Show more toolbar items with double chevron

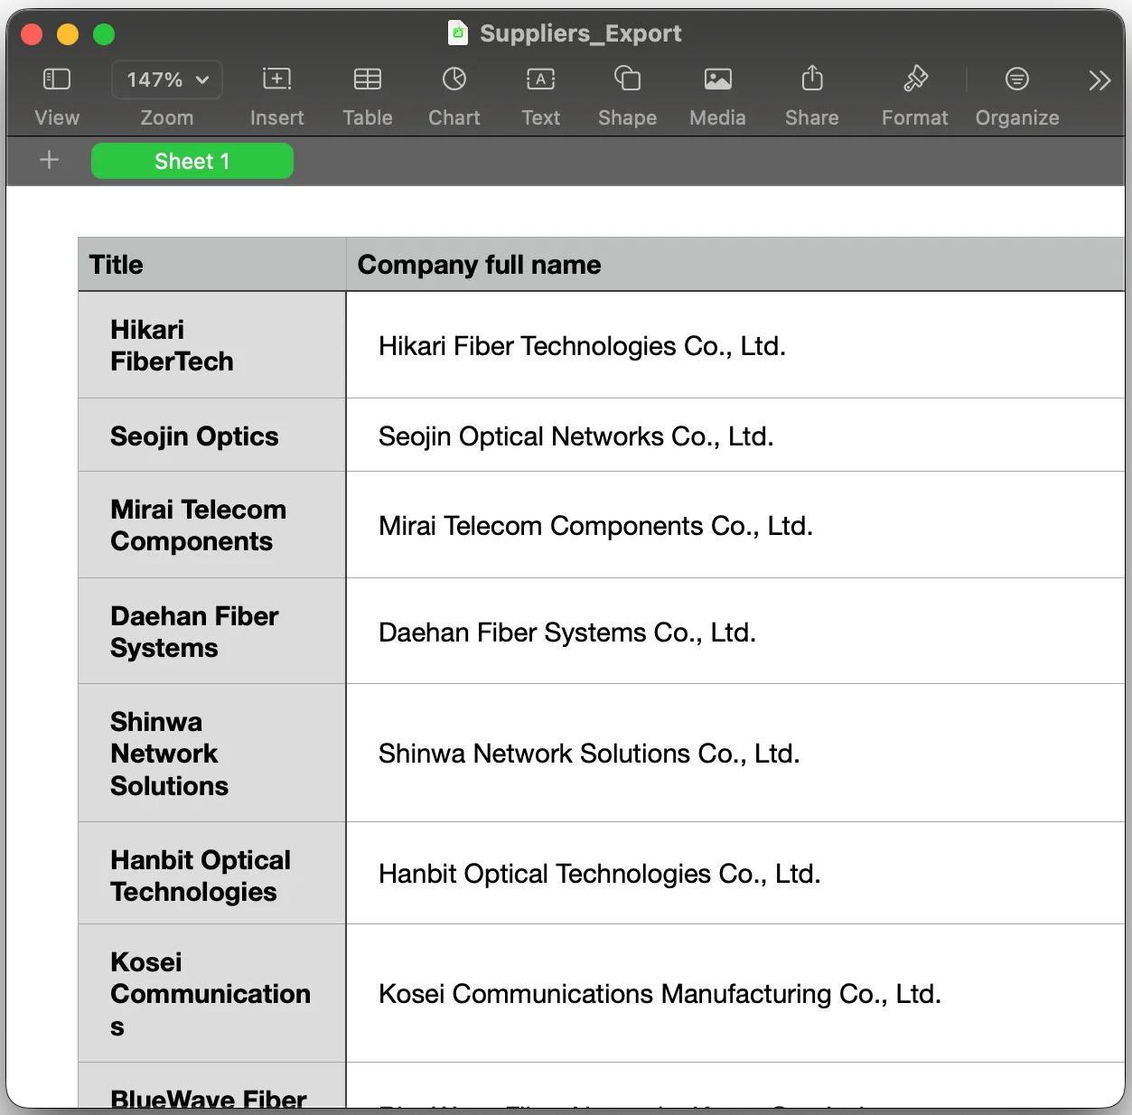[x=1099, y=80]
